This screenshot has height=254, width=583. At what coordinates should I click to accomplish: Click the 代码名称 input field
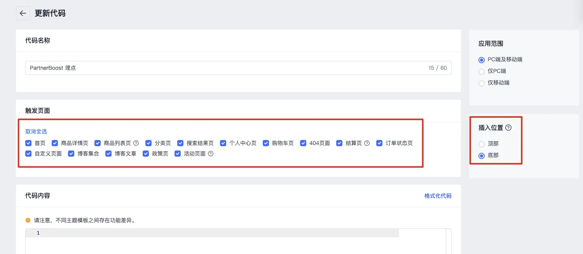coord(225,68)
